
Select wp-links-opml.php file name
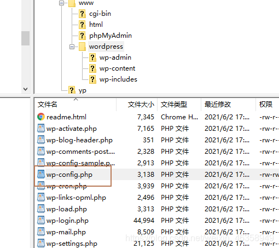click(76, 198)
